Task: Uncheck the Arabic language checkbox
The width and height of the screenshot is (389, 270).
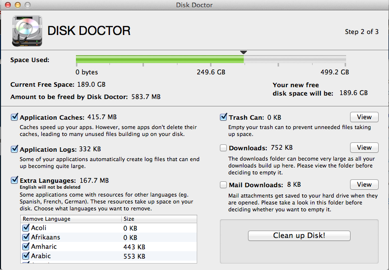Action: coord(26,256)
